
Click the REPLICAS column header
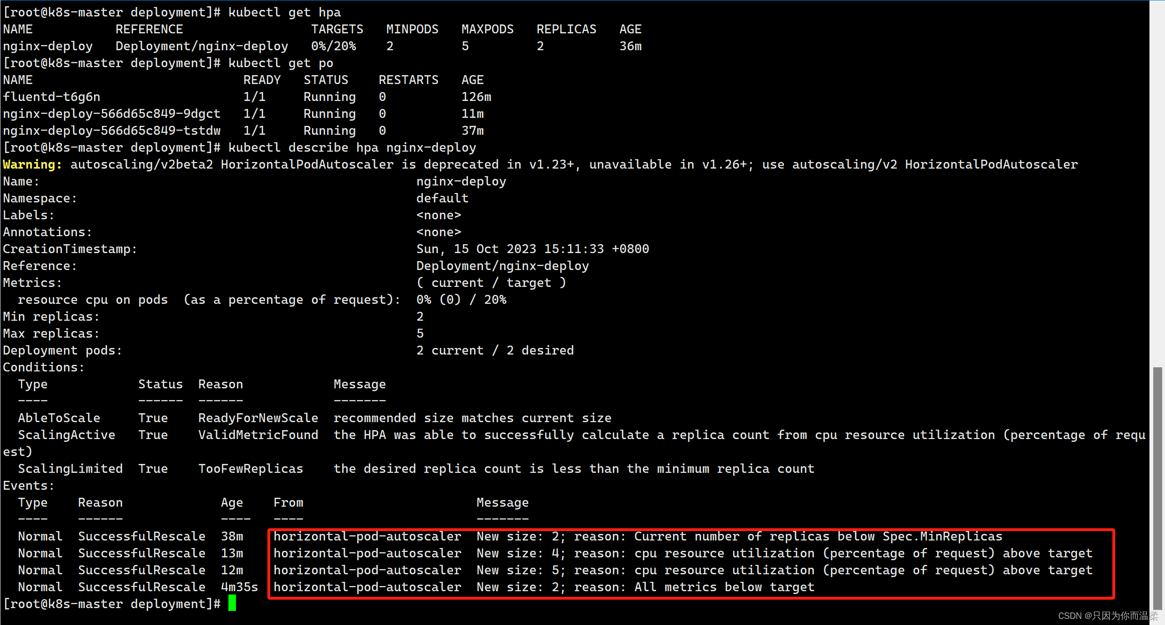[567, 29]
